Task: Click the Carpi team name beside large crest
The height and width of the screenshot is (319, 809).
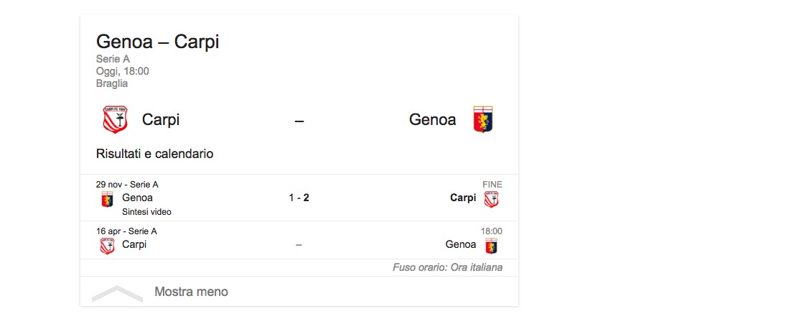Action: (x=161, y=120)
